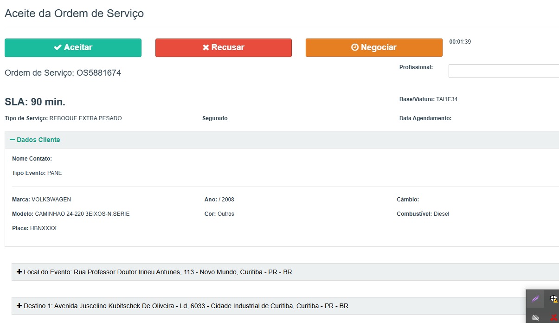Click the Profissional input field
The height and width of the screenshot is (323, 559).
pyautogui.click(x=503, y=71)
